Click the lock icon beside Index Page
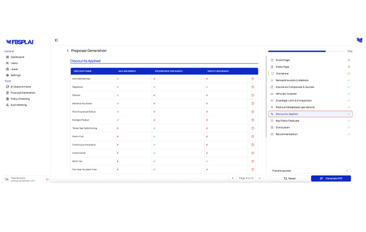This screenshot has width=366, height=232. tap(349, 67)
